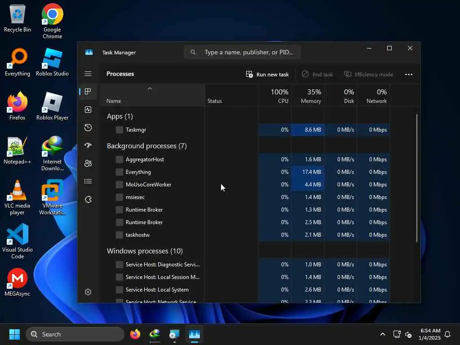Select VMware Workstation desktop icon

point(52,198)
